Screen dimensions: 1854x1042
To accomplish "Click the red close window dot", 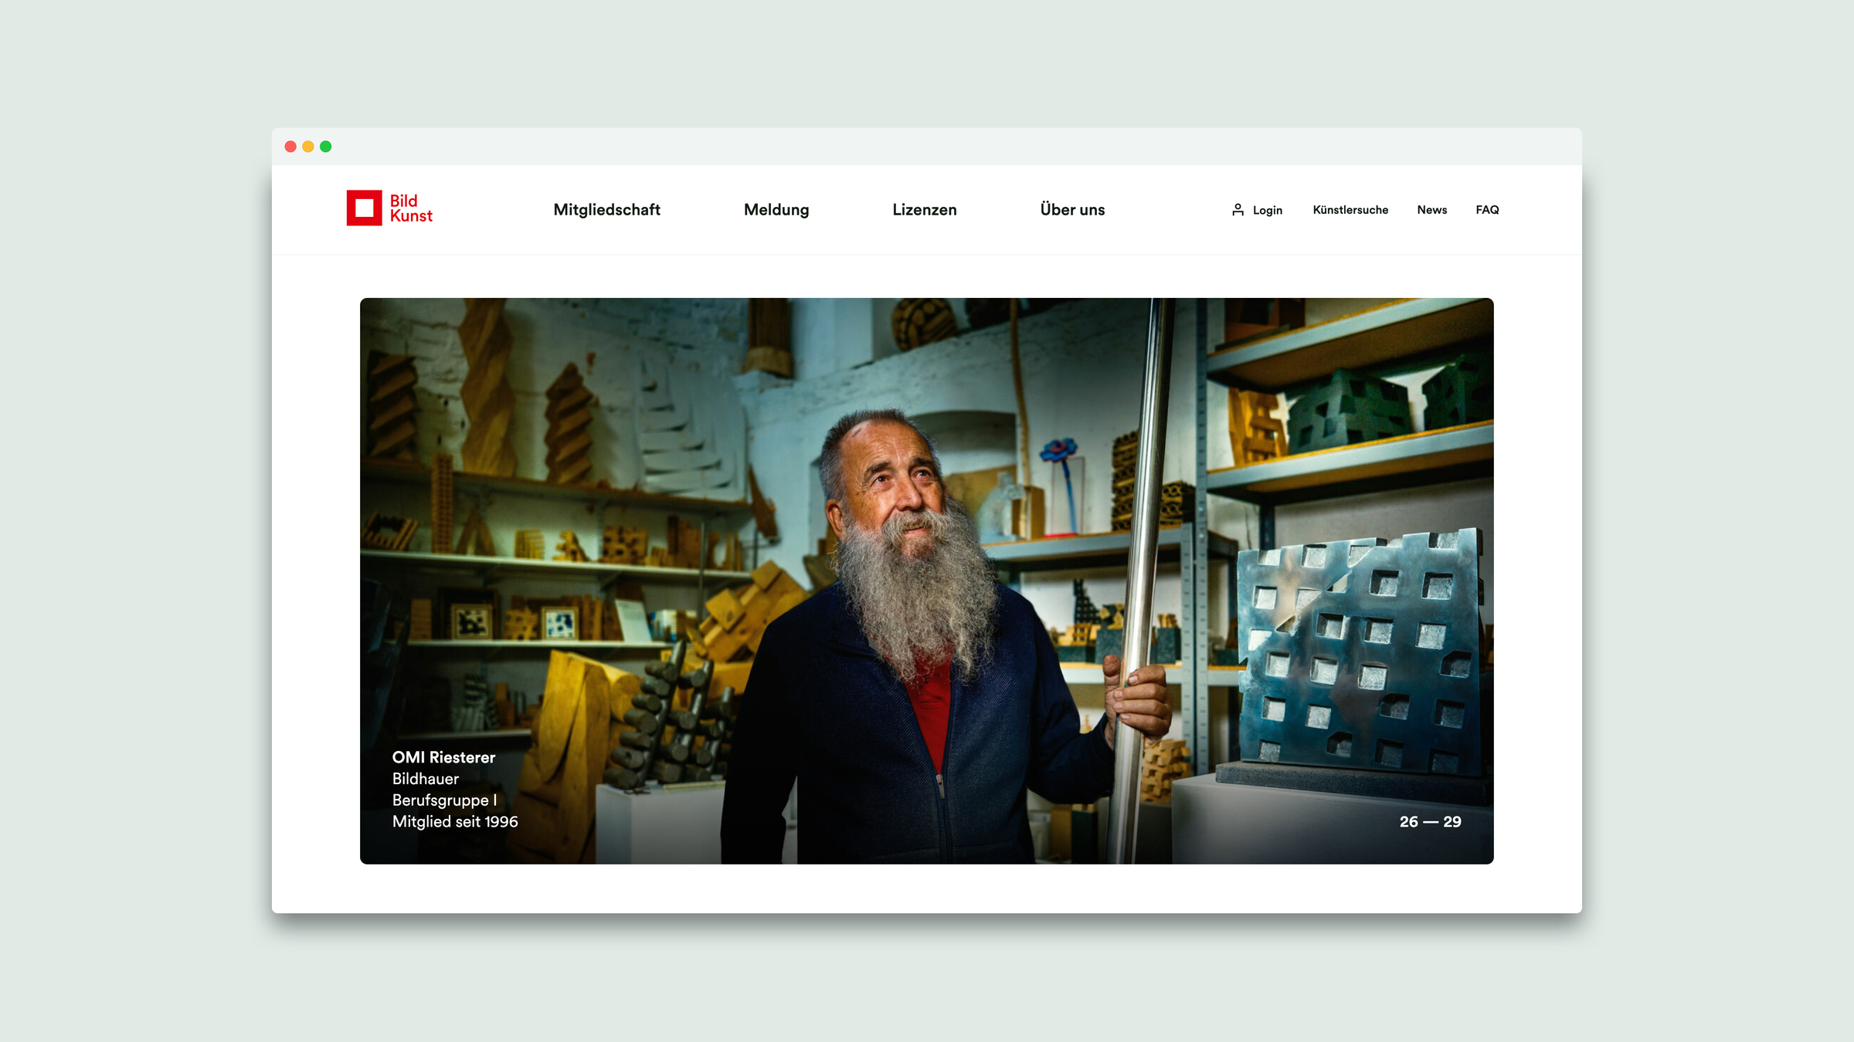I will point(290,147).
